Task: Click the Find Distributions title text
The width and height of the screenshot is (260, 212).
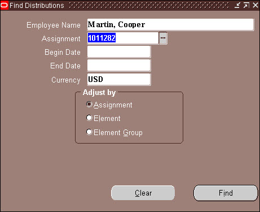Action: point(37,6)
